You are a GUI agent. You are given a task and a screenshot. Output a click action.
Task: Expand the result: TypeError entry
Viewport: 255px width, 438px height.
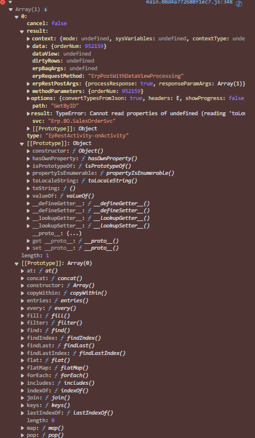click(x=29, y=113)
